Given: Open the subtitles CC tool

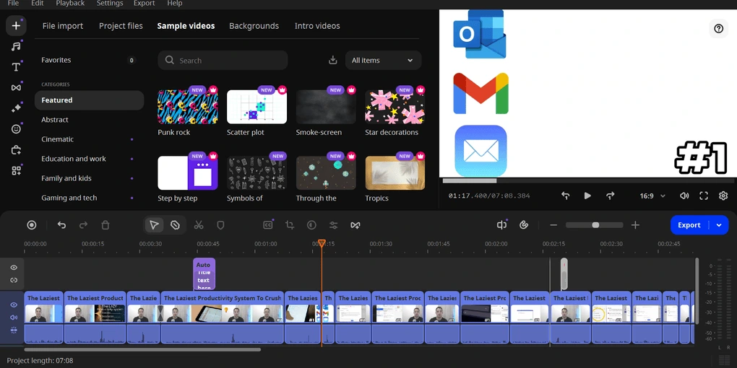Looking at the screenshot, I should [268, 225].
